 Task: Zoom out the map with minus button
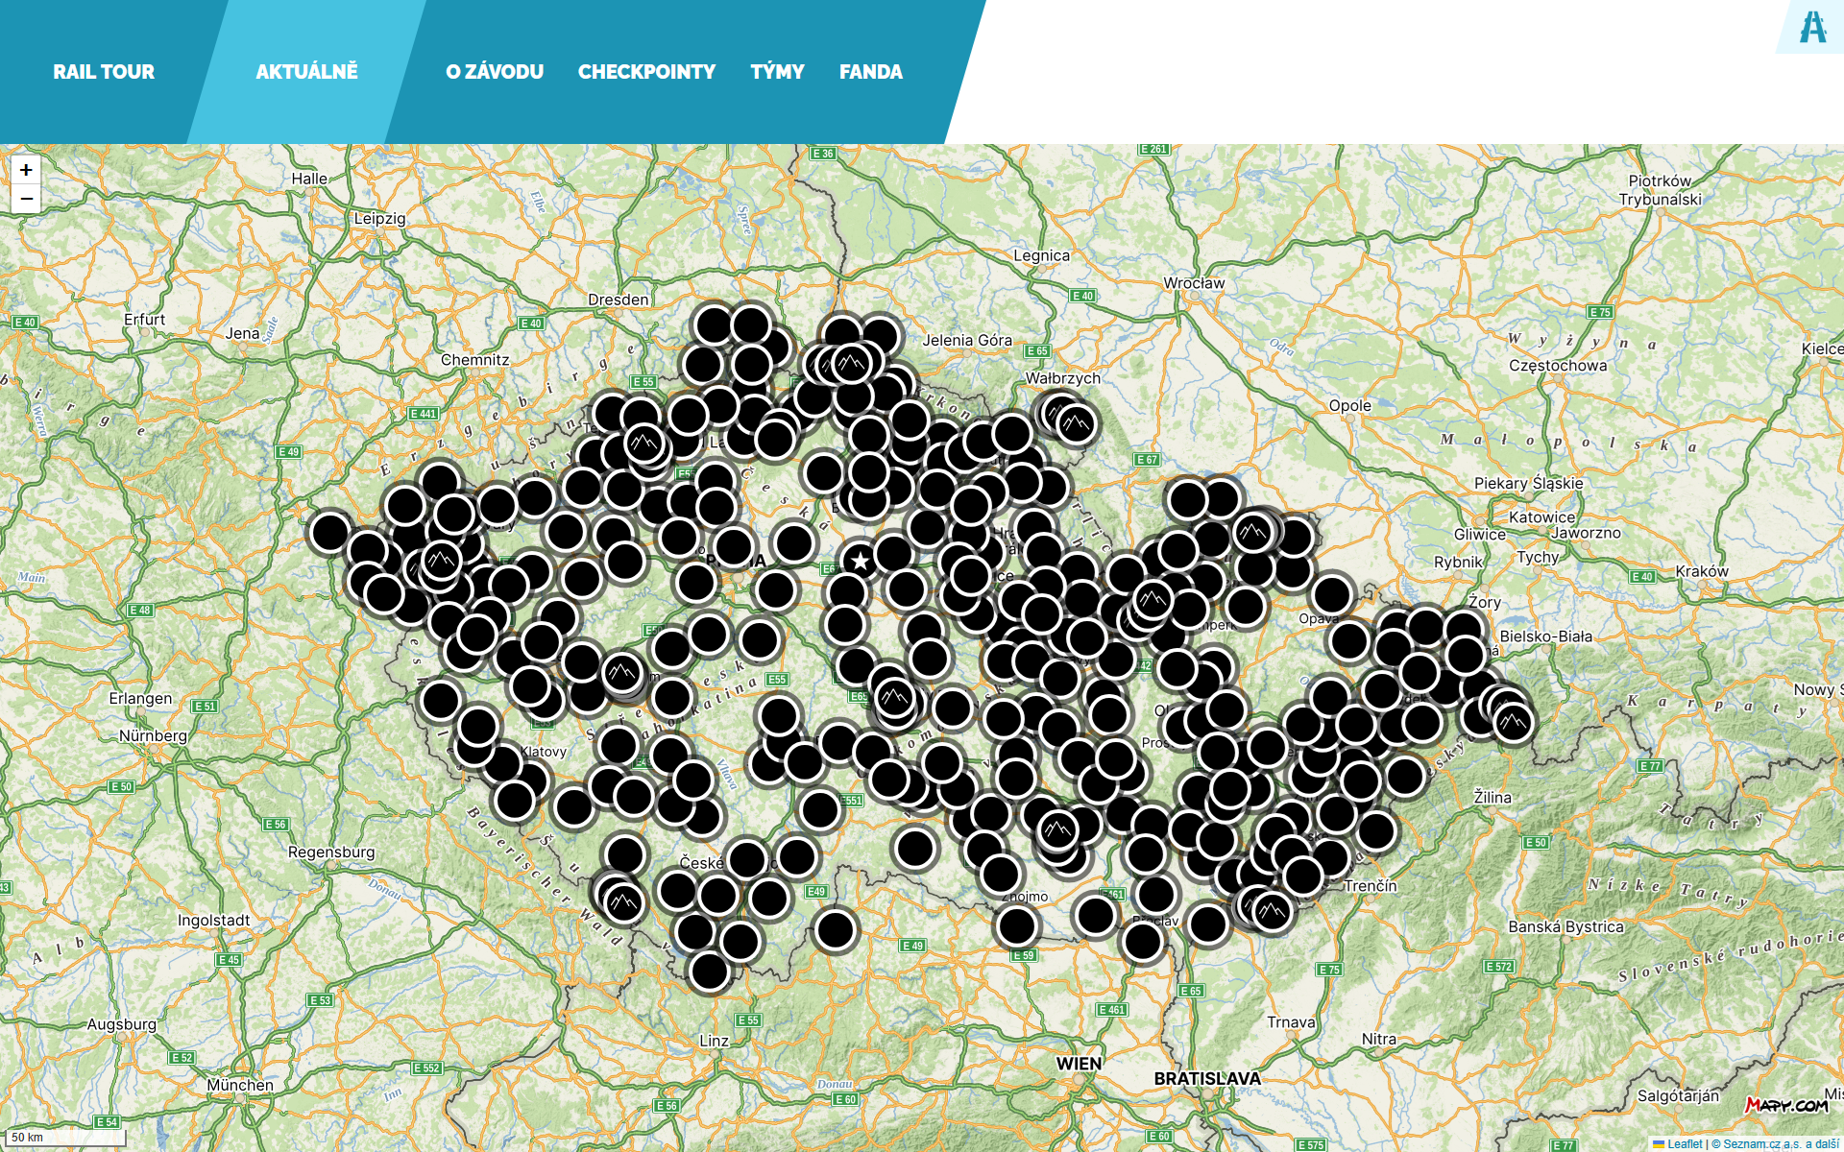click(26, 199)
